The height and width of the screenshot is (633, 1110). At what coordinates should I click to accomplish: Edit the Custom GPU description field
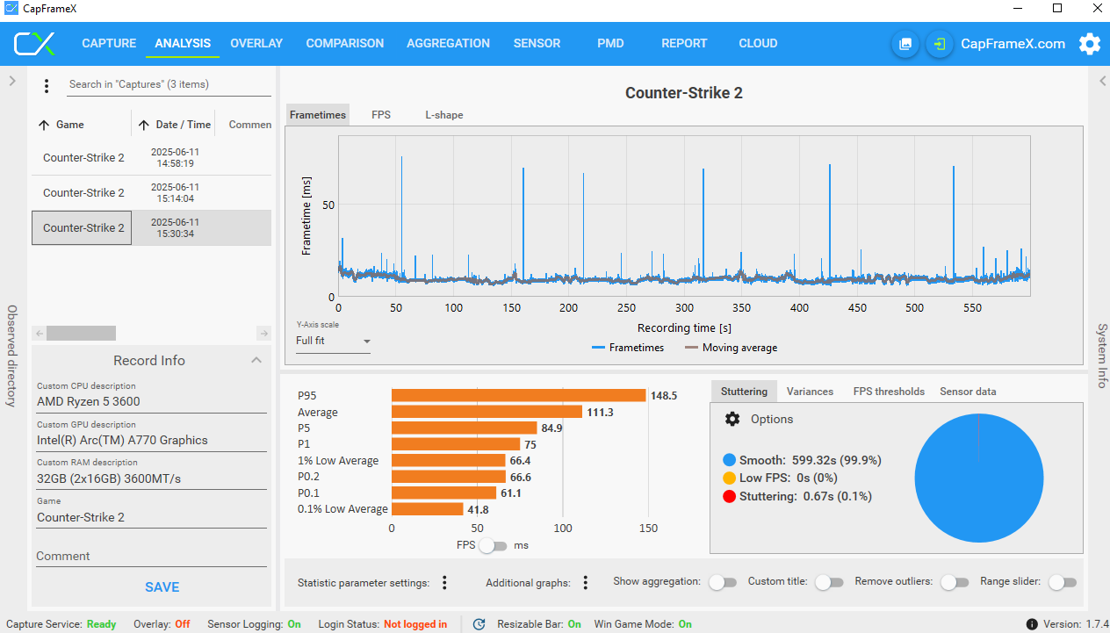(x=152, y=441)
